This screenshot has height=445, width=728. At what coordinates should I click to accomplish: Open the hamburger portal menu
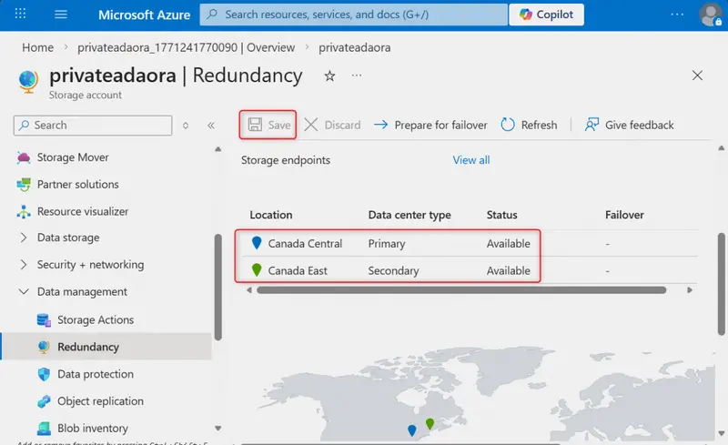[x=61, y=15]
